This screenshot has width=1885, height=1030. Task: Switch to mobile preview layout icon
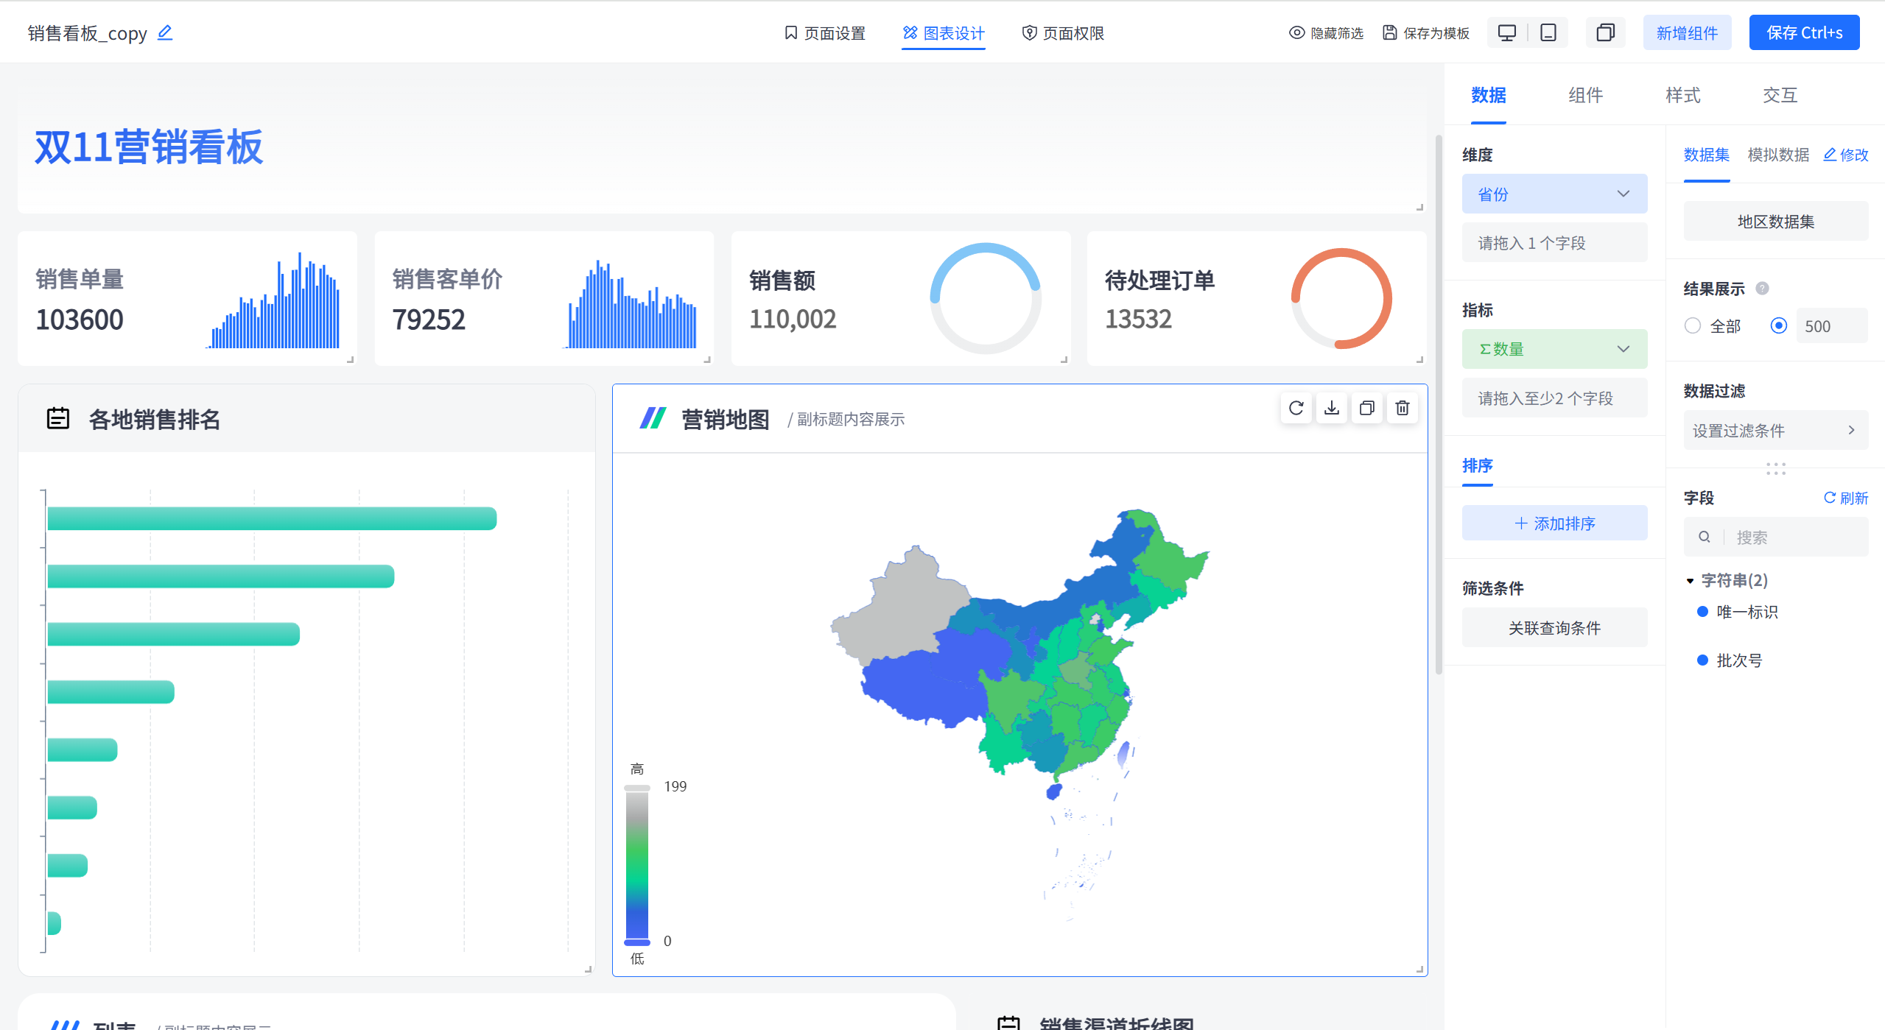coord(1548,33)
